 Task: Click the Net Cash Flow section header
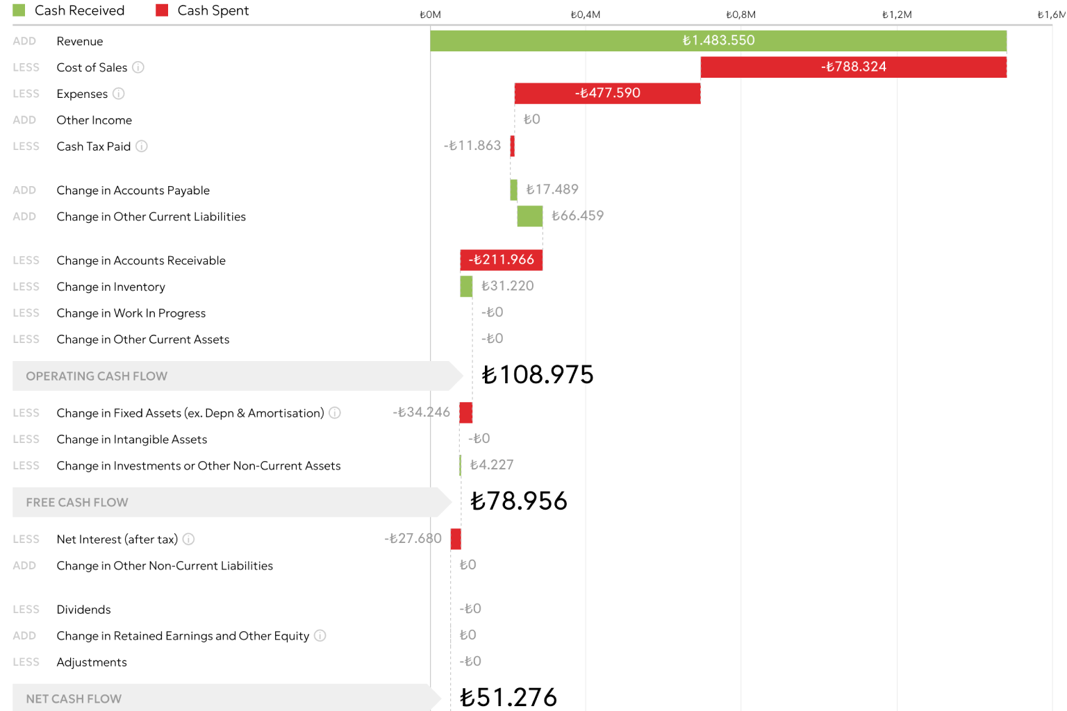pos(74,699)
